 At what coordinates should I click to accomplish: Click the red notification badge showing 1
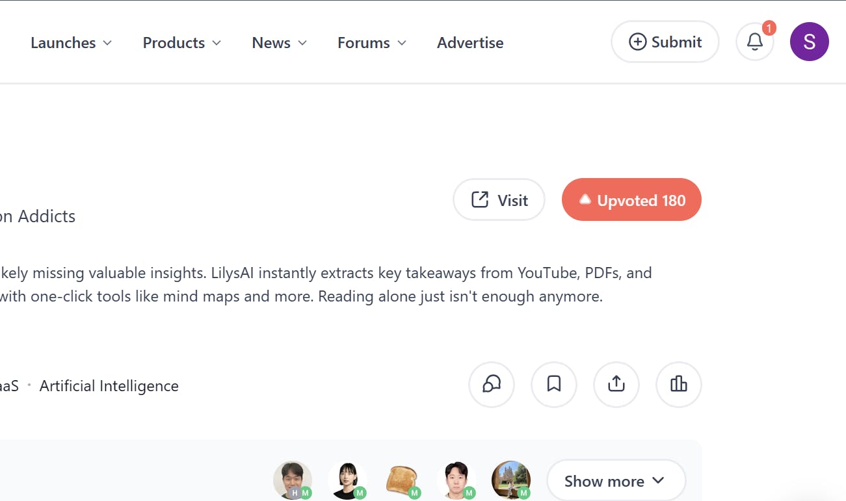[769, 28]
